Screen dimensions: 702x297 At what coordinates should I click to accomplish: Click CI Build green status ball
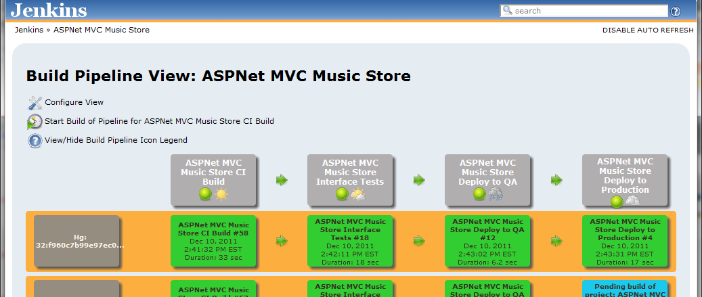206,193
